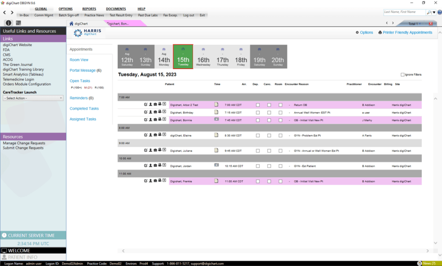Click the printer icon for digiChart, Elaine

tap(160, 135)
